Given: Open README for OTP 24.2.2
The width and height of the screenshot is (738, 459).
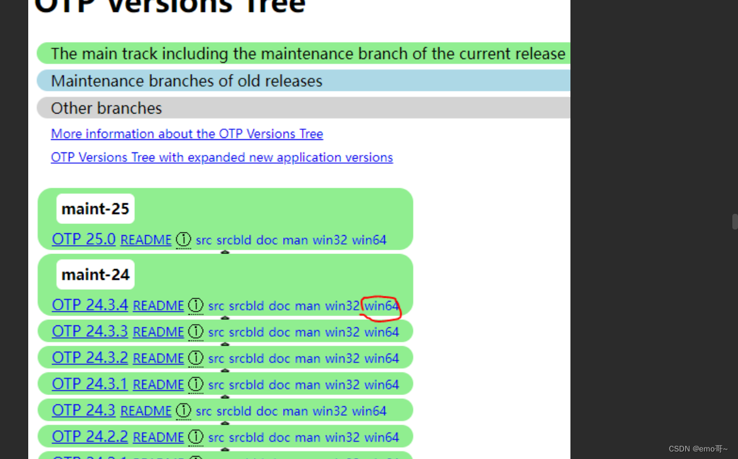Looking at the screenshot, I should point(158,438).
